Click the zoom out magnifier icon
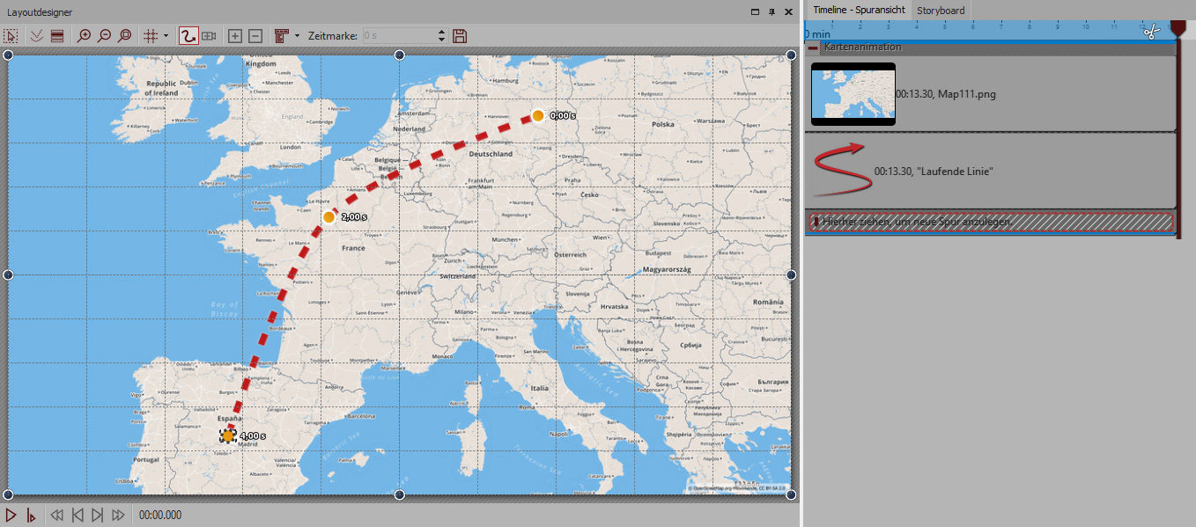 [x=104, y=36]
